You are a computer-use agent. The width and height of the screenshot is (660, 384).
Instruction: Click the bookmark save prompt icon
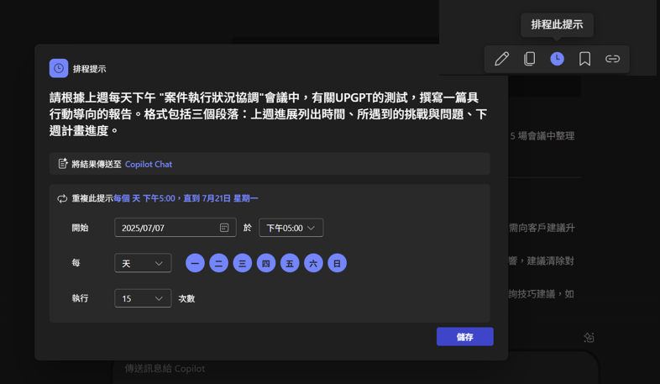click(x=584, y=59)
